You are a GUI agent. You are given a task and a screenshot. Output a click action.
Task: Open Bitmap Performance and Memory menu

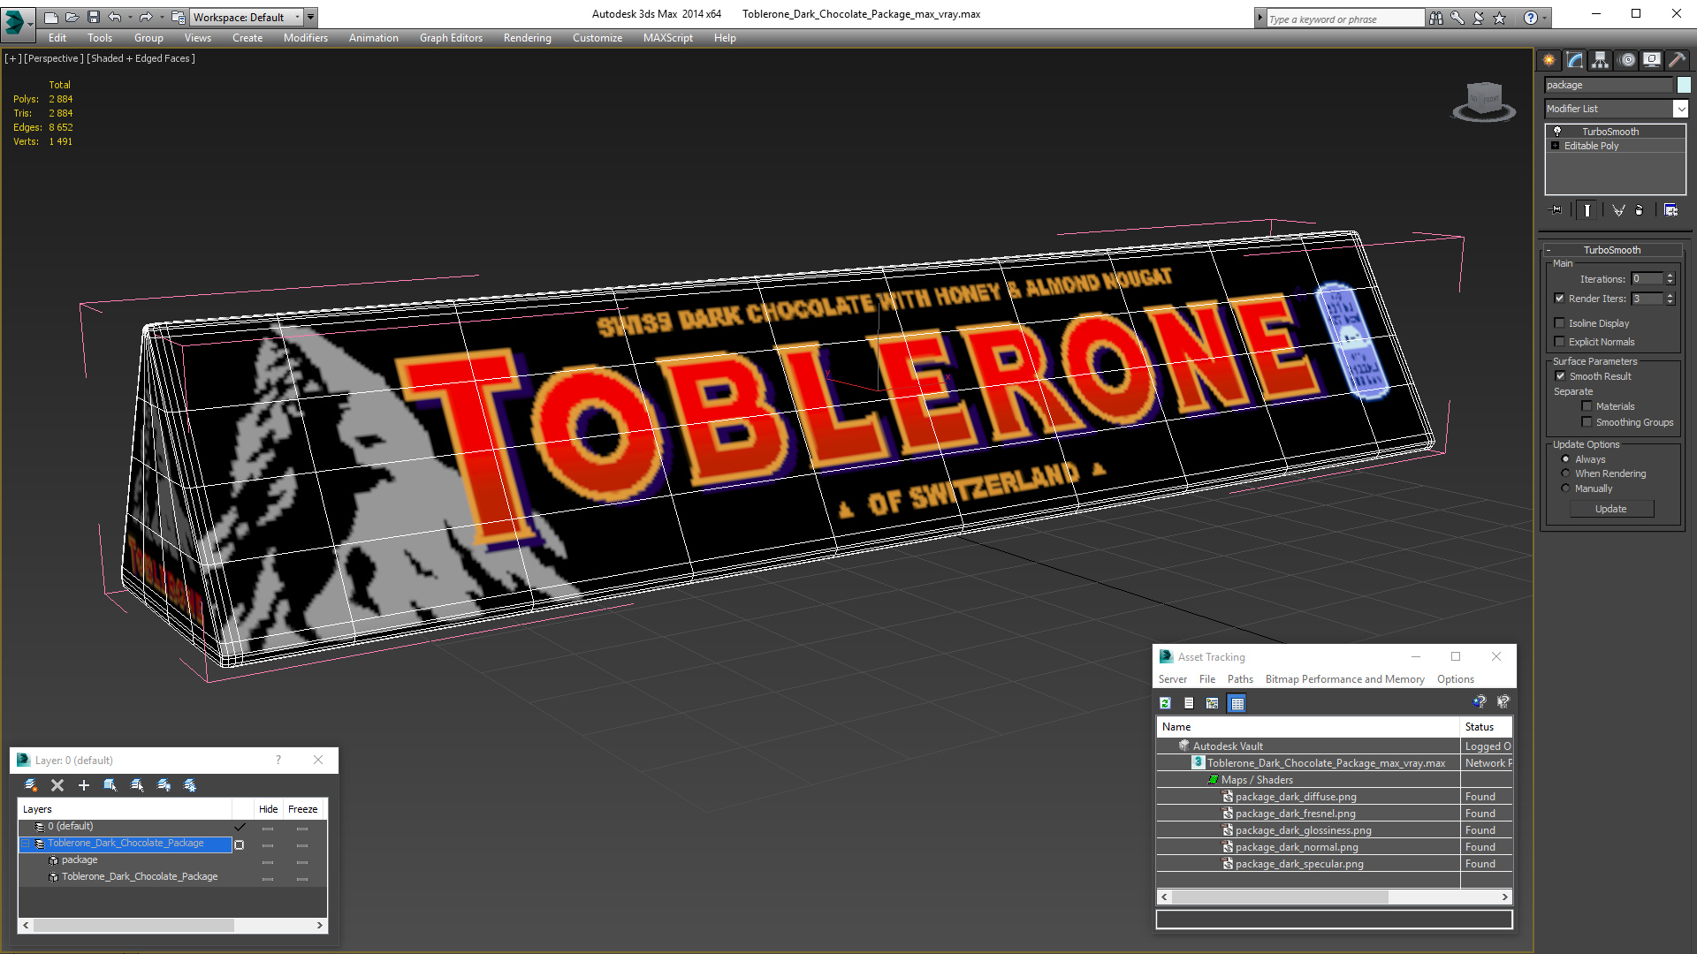click(1344, 679)
